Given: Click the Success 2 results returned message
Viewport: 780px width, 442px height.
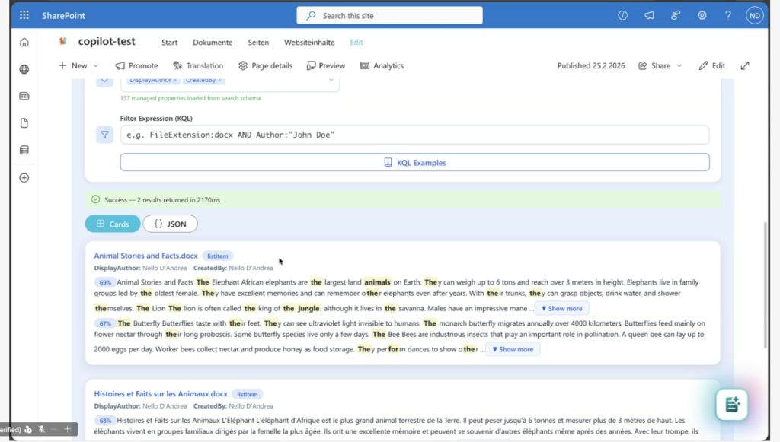Looking at the screenshot, I should (x=162, y=199).
